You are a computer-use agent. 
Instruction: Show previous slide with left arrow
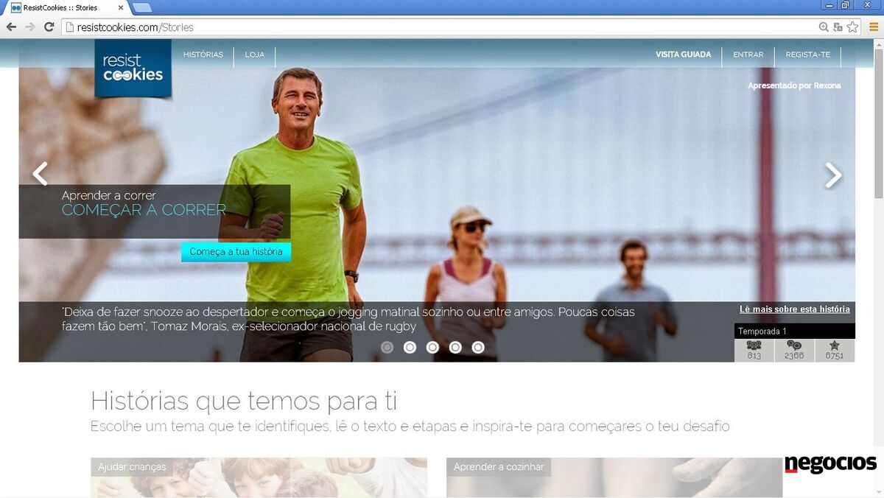(x=40, y=175)
